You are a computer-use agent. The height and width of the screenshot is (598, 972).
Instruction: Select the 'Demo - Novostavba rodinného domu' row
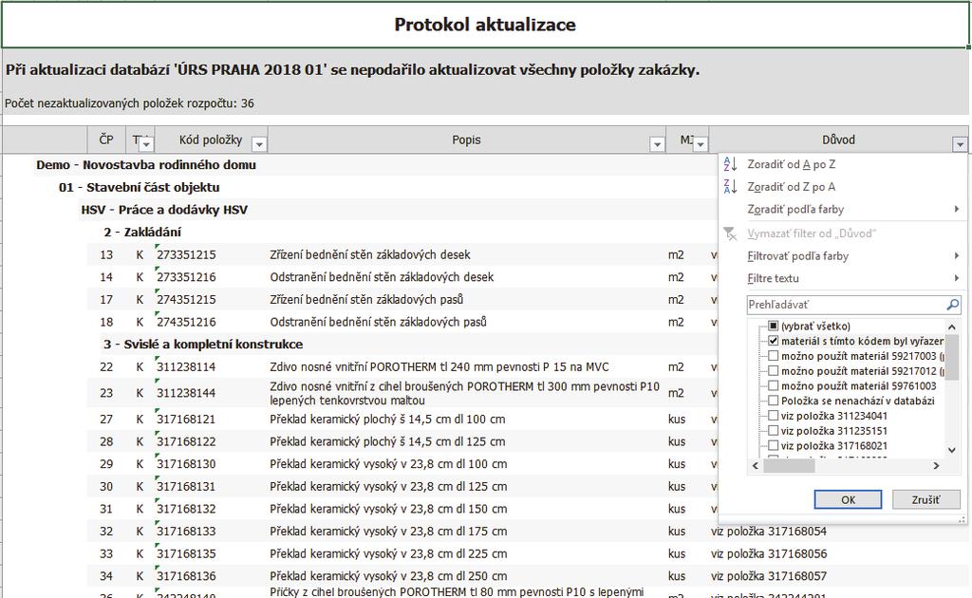[146, 165]
